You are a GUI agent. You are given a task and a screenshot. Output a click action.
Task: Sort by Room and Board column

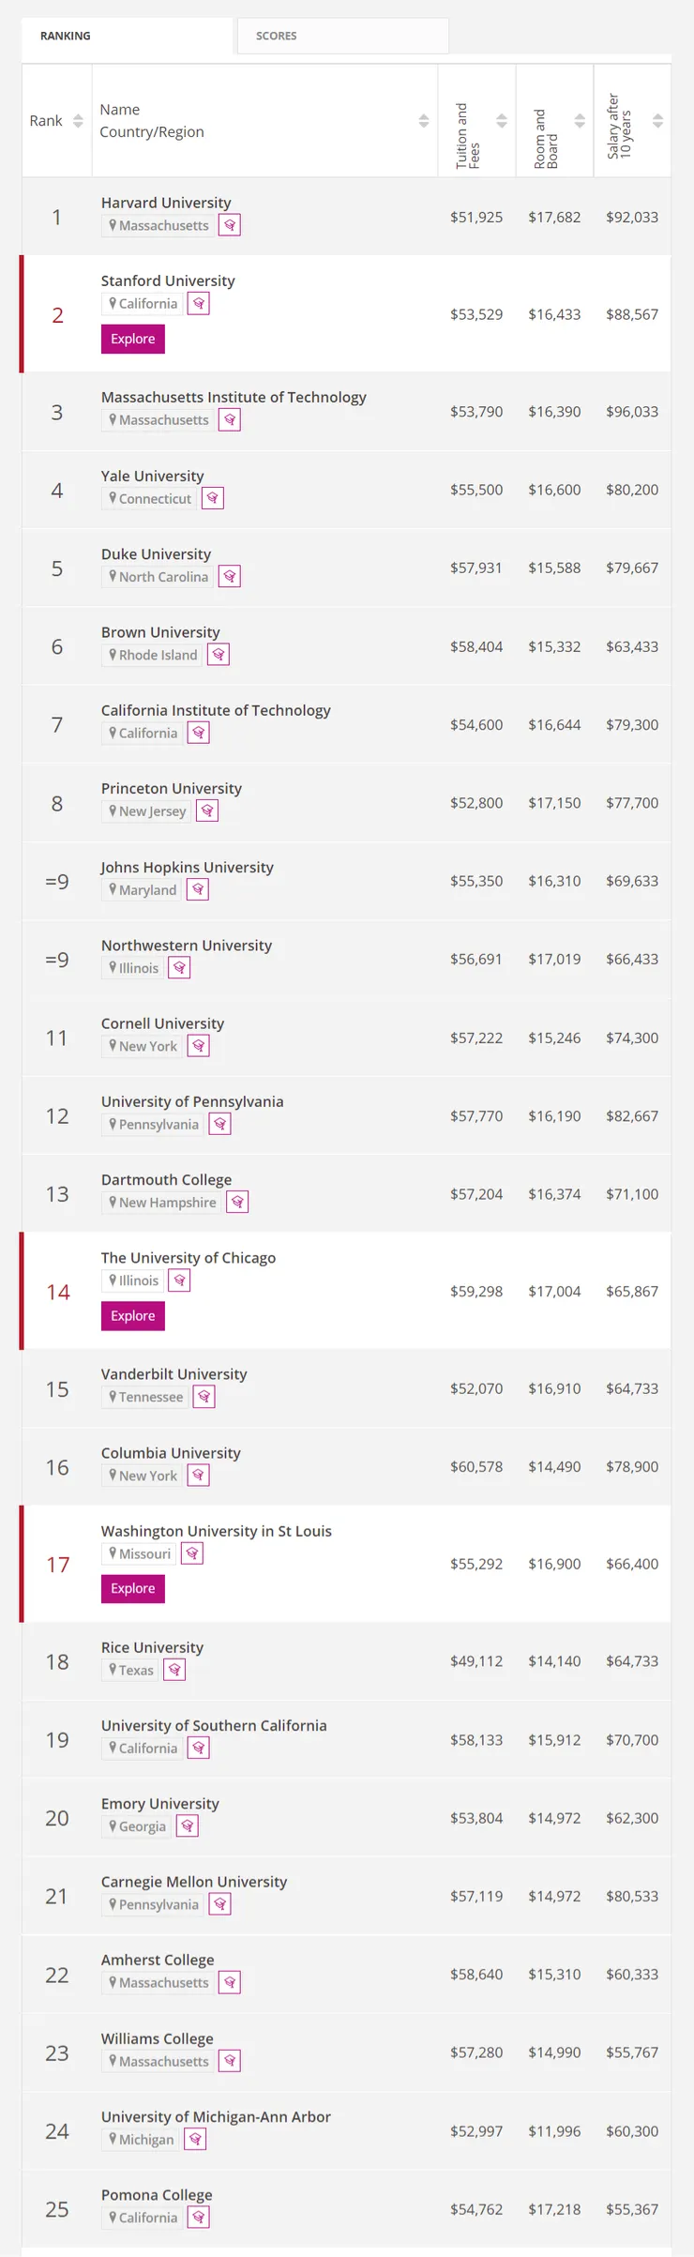click(580, 121)
